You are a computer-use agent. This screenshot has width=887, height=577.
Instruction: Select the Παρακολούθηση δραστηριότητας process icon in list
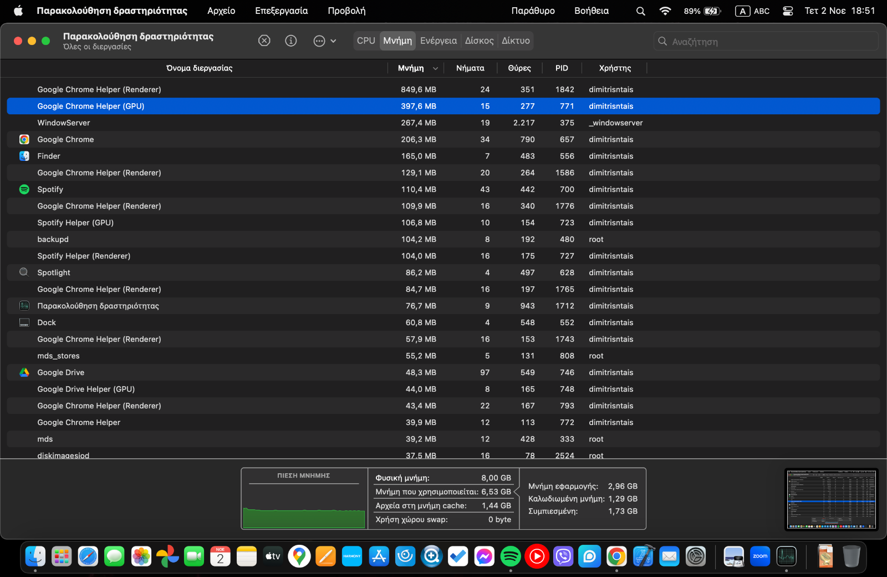click(24, 306)
